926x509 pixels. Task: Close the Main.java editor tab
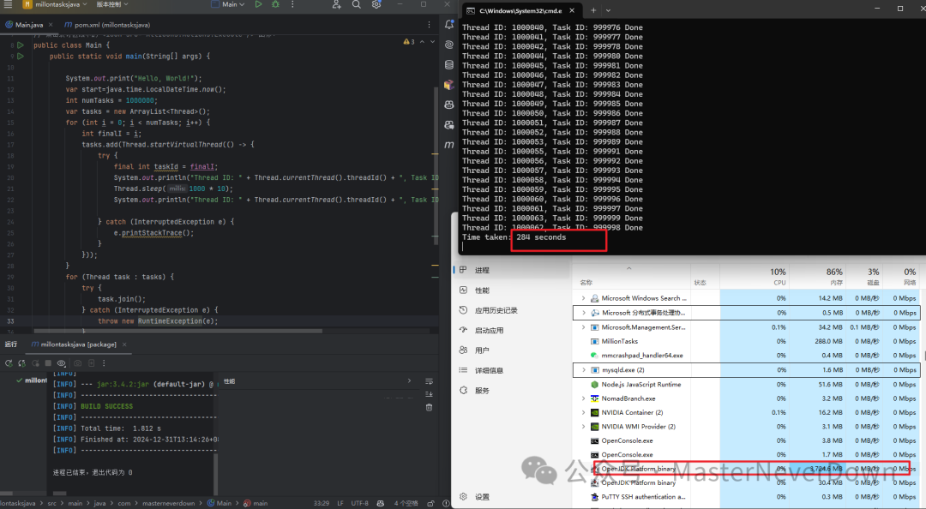tap(51, 25)
